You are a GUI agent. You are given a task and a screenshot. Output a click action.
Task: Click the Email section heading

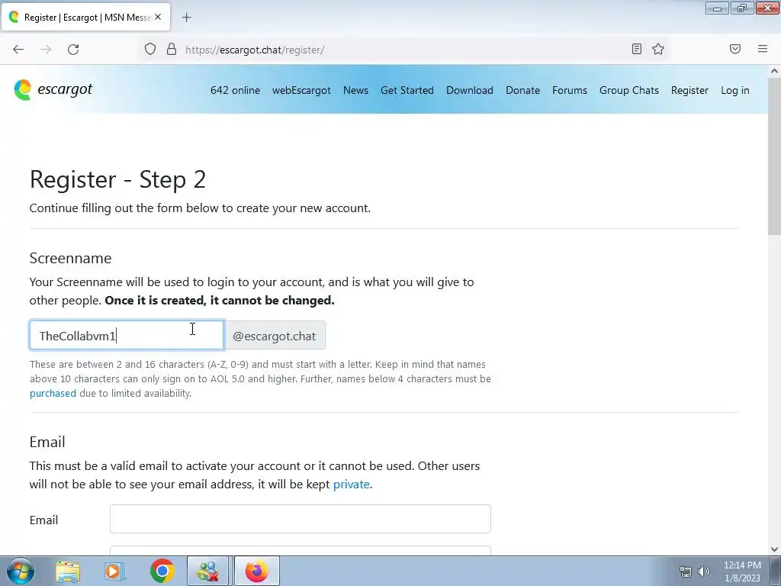47,442
